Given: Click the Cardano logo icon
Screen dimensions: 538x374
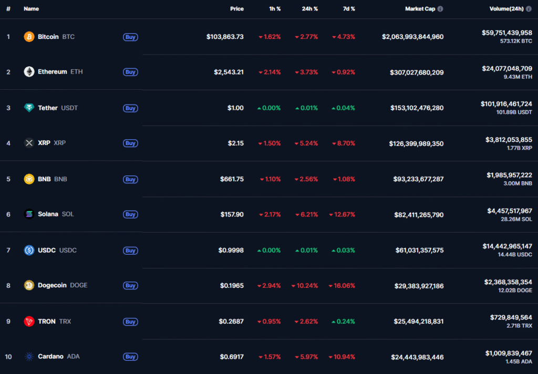Looking at the screenshot, I should 29,357.
